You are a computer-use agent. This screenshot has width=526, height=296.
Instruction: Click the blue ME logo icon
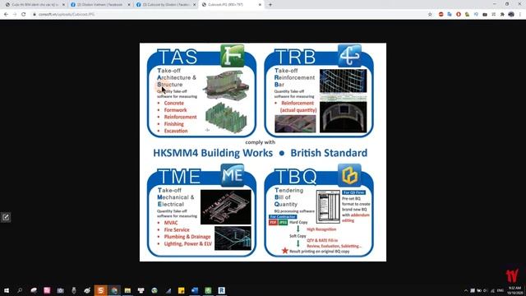click(232, 175)
